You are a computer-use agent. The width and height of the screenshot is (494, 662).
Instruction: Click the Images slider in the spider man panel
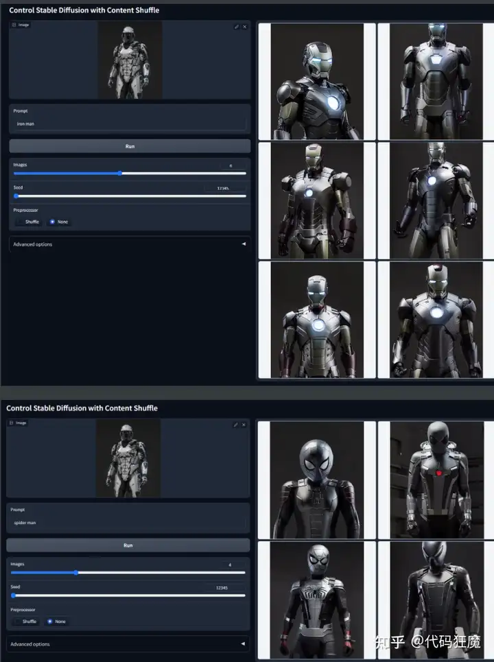(128, 573)
